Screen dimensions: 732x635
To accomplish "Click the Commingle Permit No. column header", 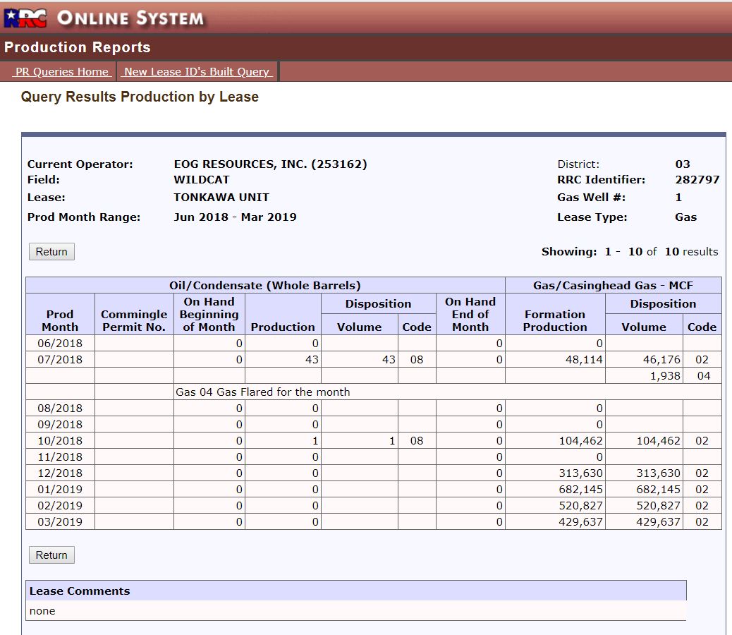I will tap(134, 320).
